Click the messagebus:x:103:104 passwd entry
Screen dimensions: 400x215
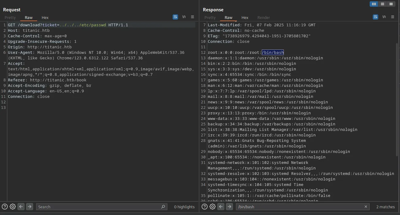coord(272,179)
